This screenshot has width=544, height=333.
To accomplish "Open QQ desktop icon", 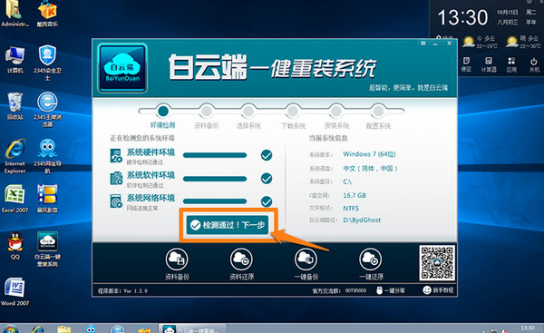I will coord(15,245).
